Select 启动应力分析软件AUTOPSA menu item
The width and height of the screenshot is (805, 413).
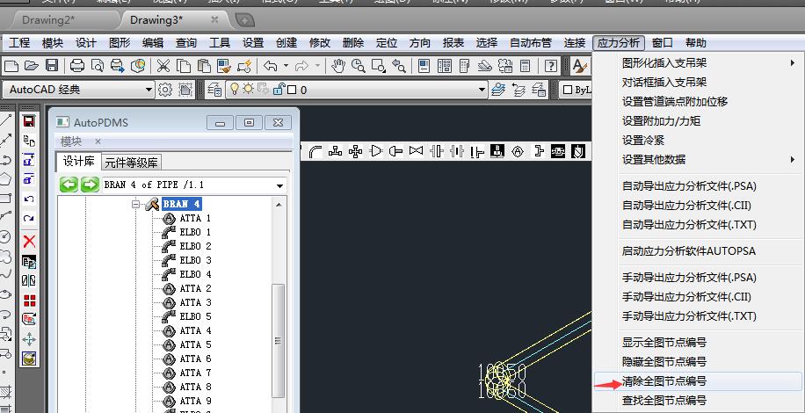point(688,251)
